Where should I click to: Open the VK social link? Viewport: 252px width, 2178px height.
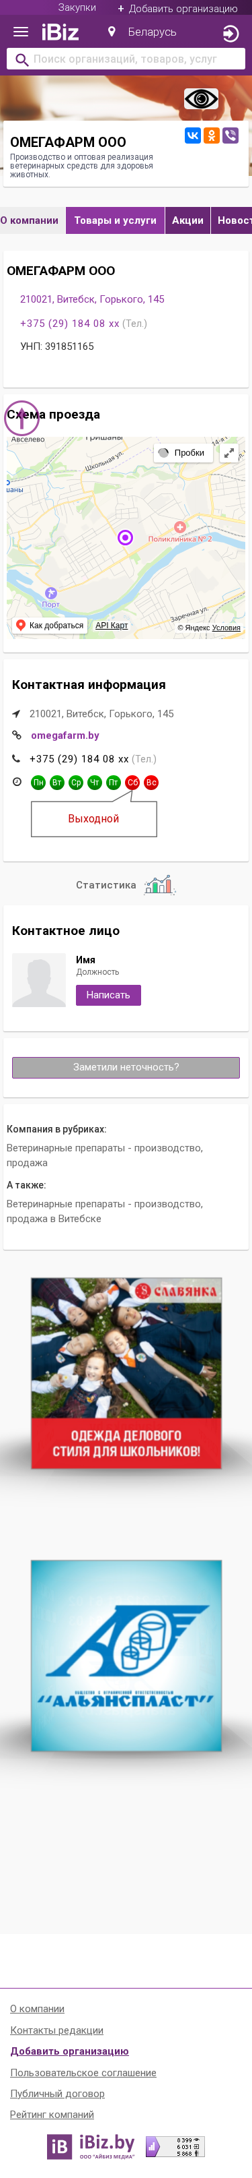point(193,135)
